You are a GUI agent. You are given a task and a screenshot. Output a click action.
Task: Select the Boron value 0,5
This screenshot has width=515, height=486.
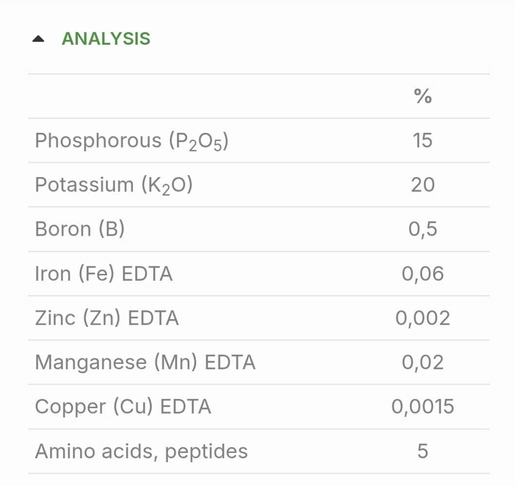click(x=423, y=229)
